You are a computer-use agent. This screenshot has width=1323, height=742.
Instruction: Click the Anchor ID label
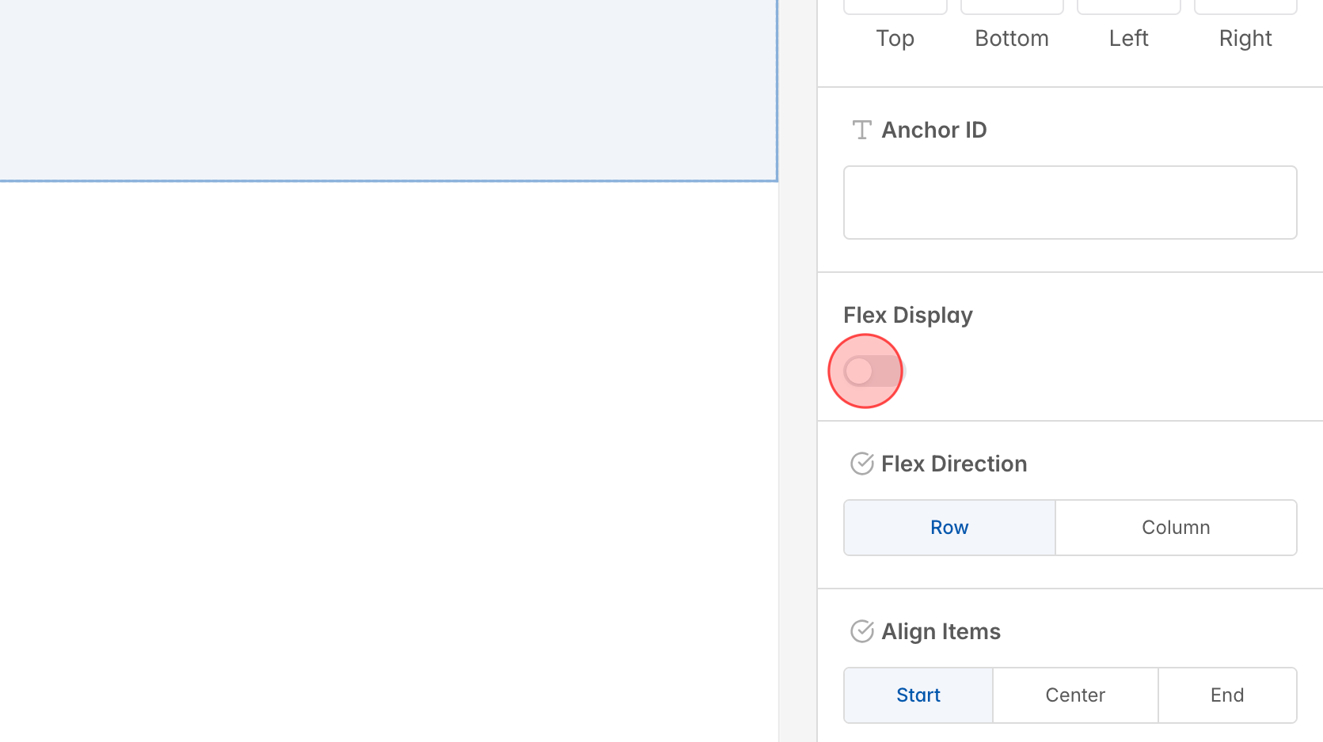pos(934,130)
